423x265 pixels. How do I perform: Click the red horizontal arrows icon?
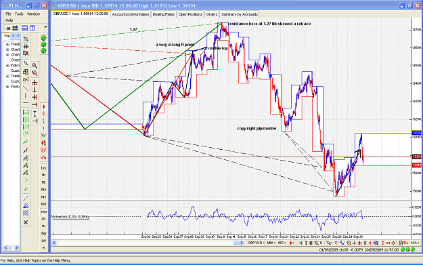[x=388, y=243]
